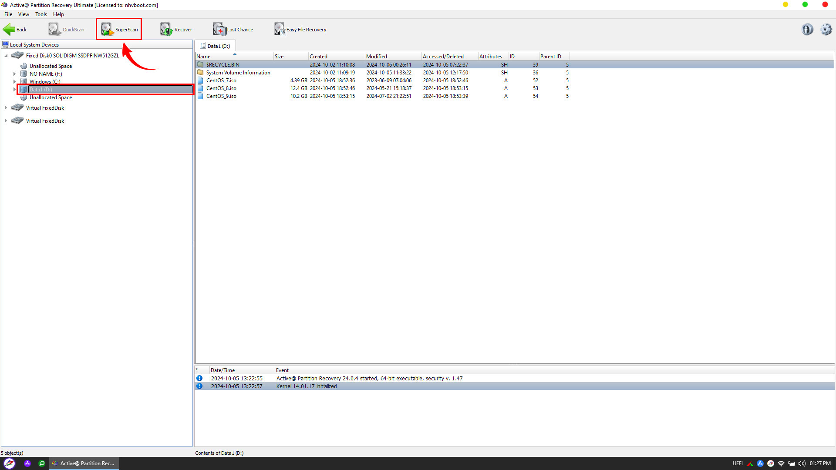Select the CentOS_8.iso file

pos(221,88)
